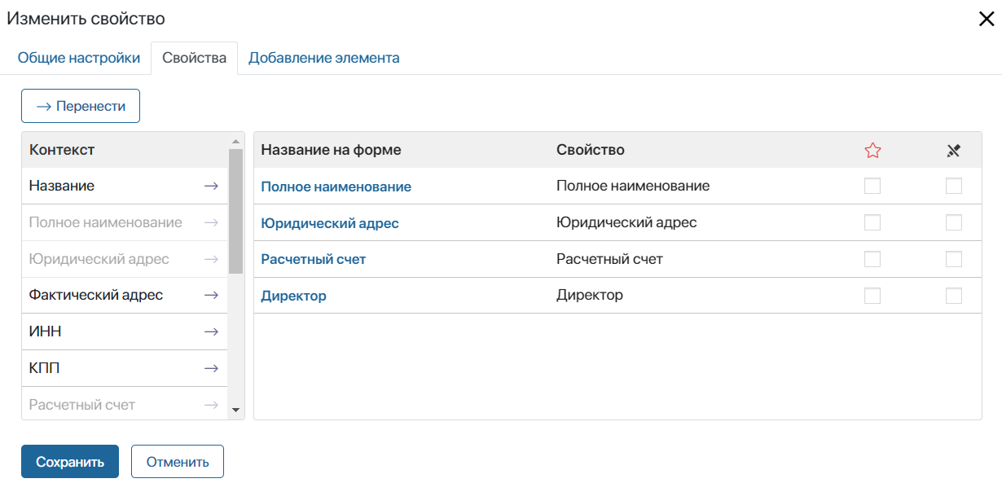The width and height of the screenshot is (1002, 483).
Task: Click Директор in the Свойство column
Action: 590,295
